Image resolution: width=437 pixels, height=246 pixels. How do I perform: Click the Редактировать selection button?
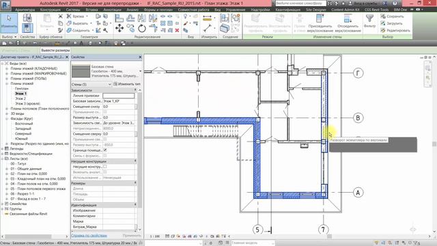click(x=395, y=30)
